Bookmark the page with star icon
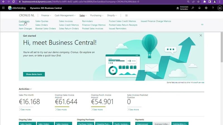The width and height of the screenshot is (223, 125). point(198,2)
